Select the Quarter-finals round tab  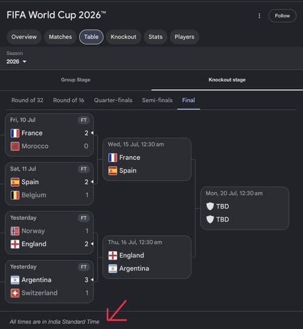click(113, 100)
